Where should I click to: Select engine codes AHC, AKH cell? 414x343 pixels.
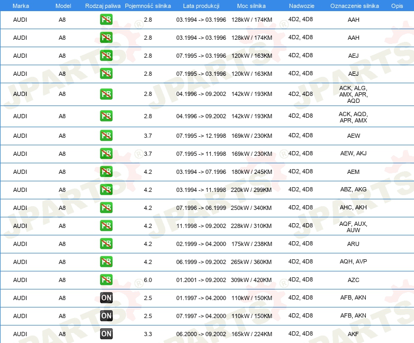[x=353, y=207]
